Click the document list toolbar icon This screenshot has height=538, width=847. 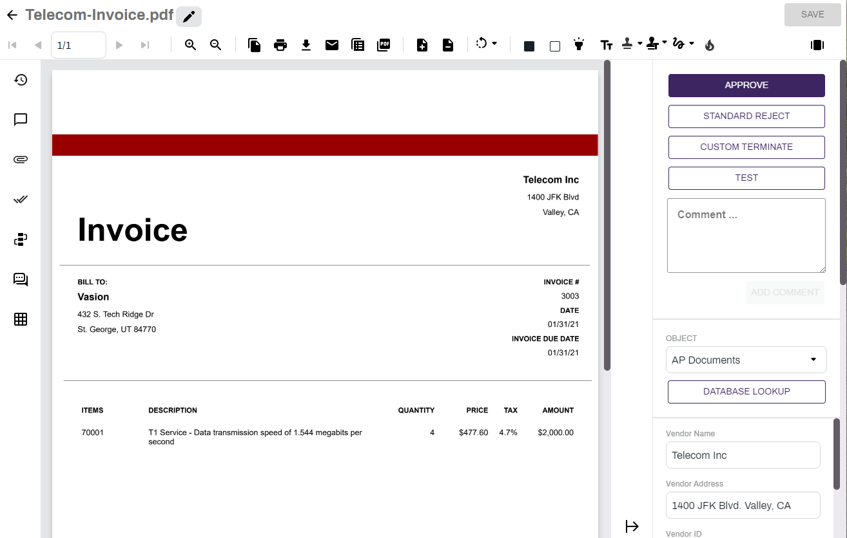(358, 45)
